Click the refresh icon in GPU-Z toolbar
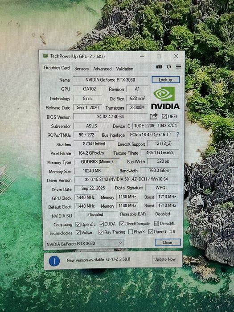The height and width of the screenshot is (312, 234). pos(169,66)
